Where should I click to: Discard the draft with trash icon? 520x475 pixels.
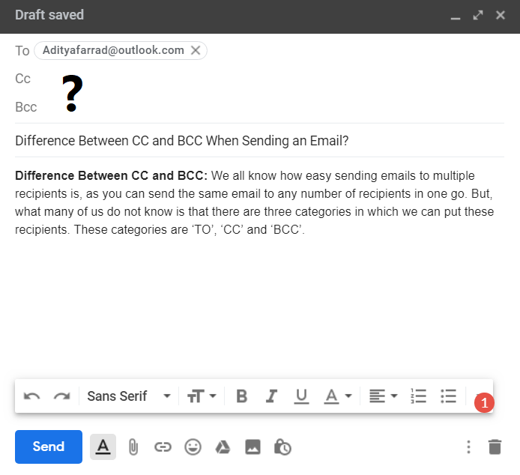pos(495,447)
